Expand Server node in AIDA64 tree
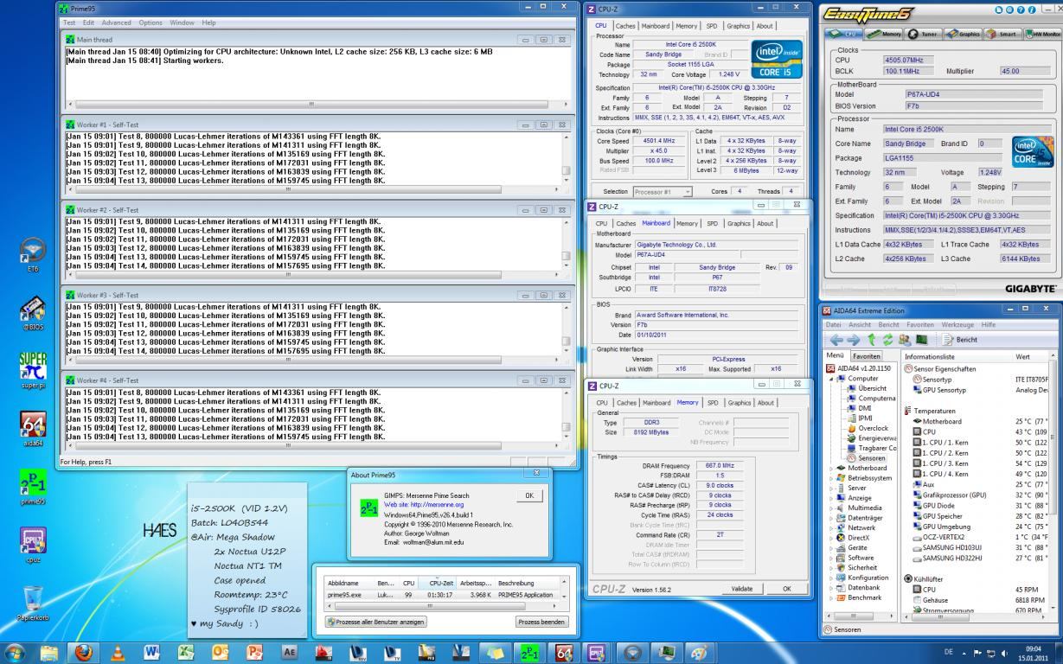The height and width of the screenshot is (664, 1063). (829, 488)
